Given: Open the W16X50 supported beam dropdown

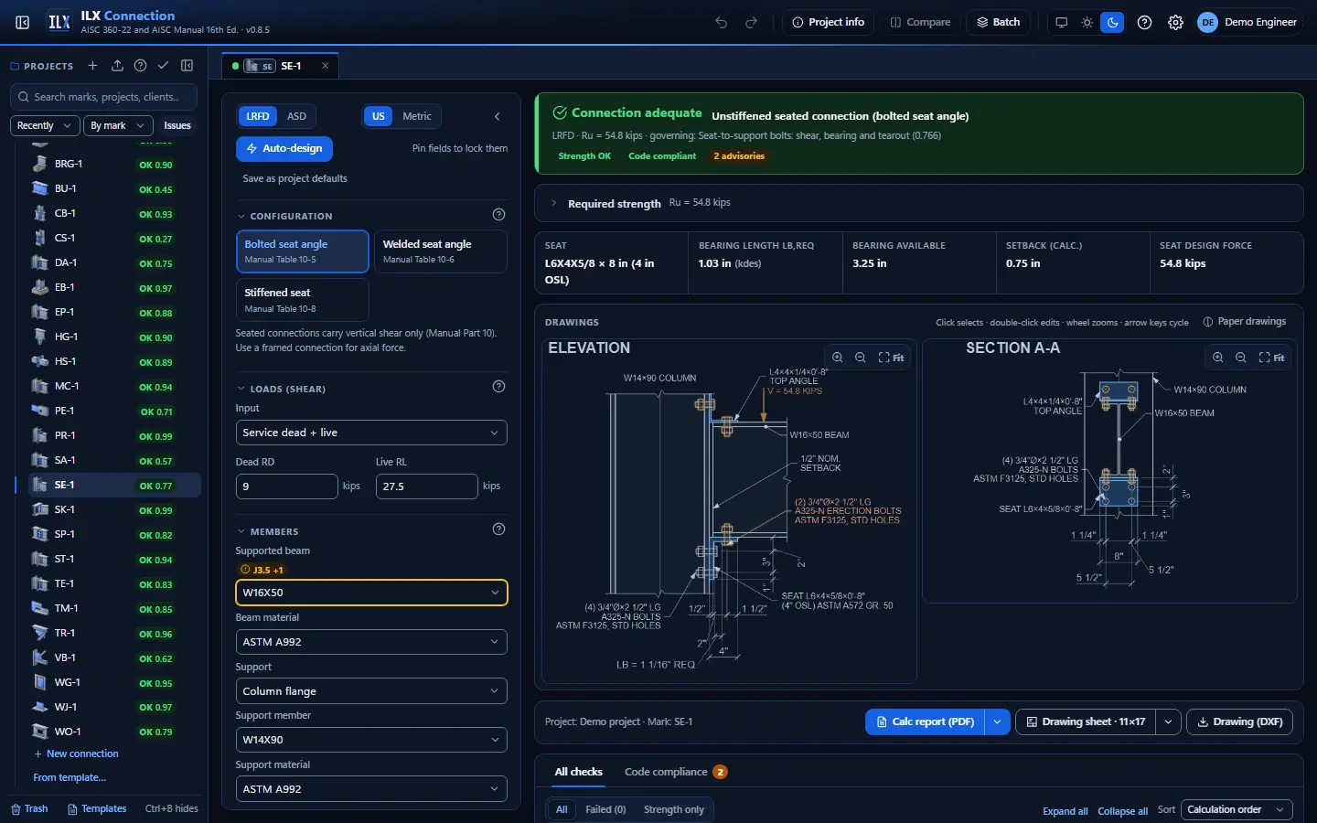Looking at the screenshot, I should [x=371, y=593].
